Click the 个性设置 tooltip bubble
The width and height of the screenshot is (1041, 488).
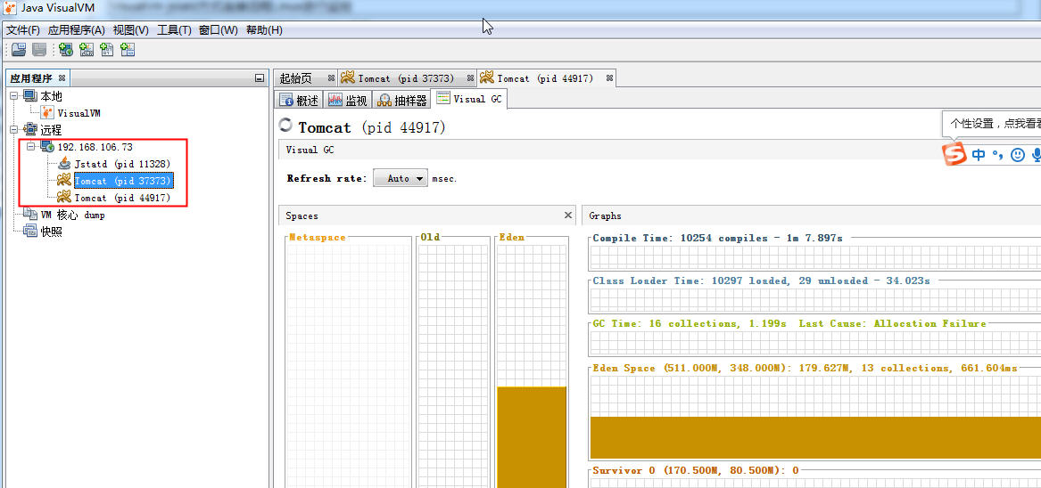tap(992, 124)
